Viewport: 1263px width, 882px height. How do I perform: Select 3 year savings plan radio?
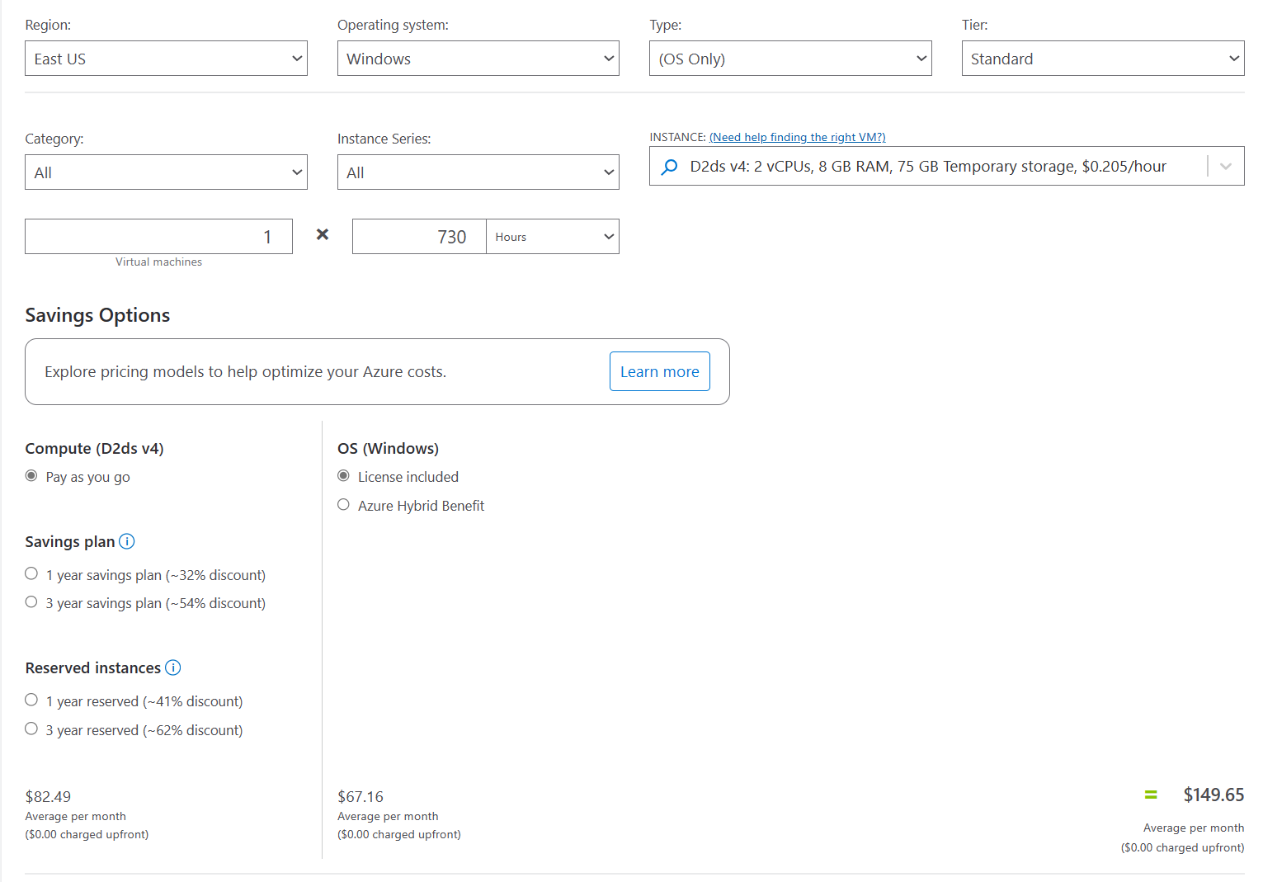[x=31, y=602]
